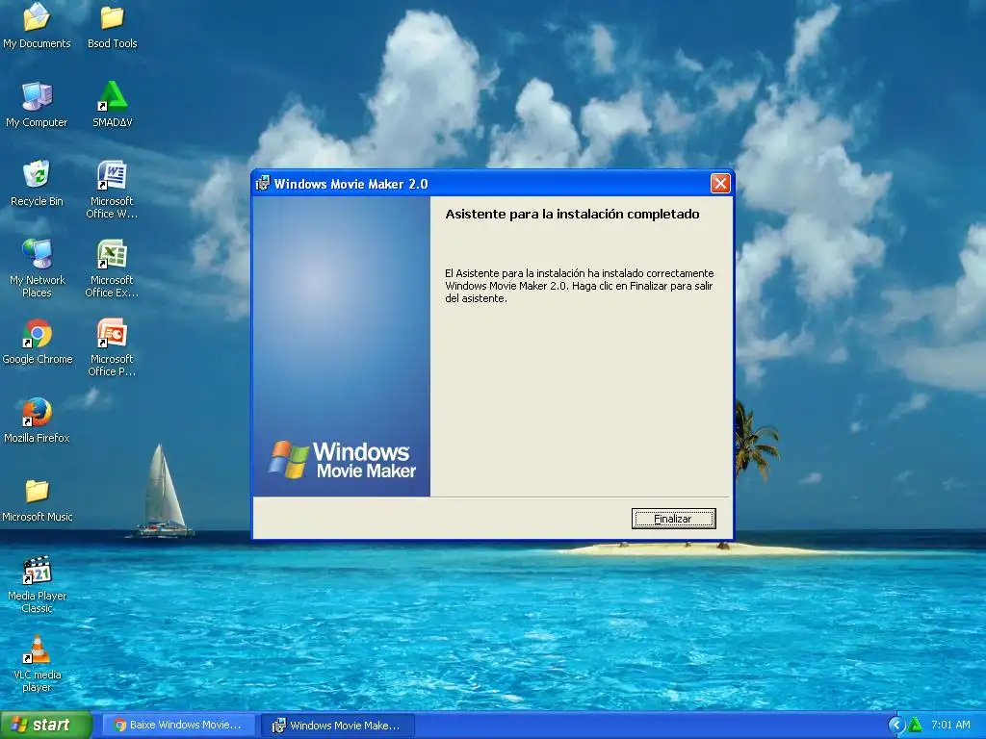Click the Windows Movie Maker logo banner

point(342,346)
